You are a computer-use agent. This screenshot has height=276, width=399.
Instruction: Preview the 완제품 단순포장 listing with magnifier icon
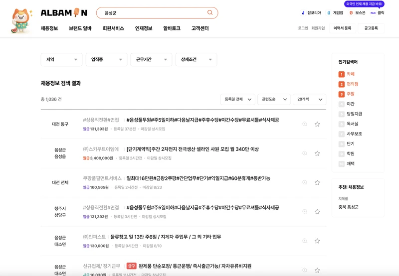pos(305,270)
